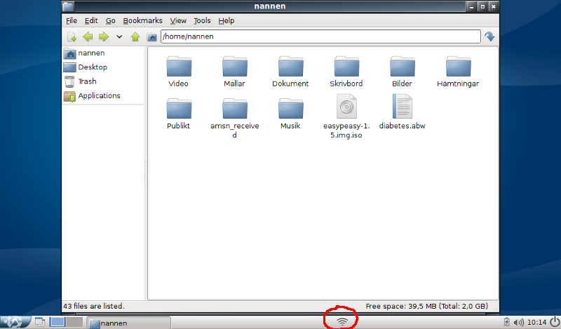Click the New Tab toolbar icon

tap(72, 36)
